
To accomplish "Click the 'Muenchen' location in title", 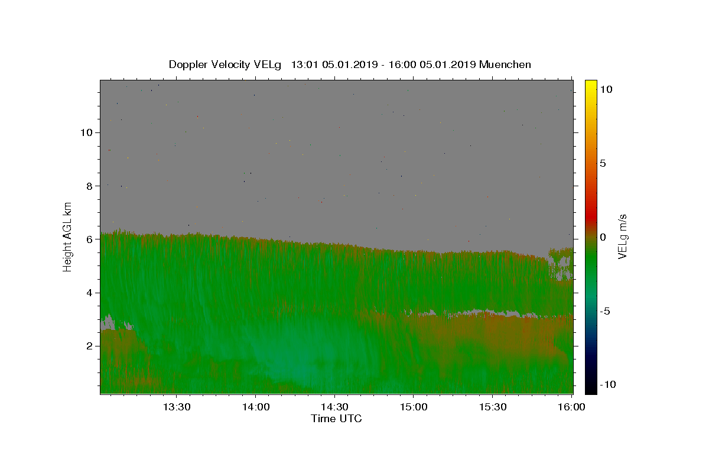I will pyautogui.click(x=505, y=64).
